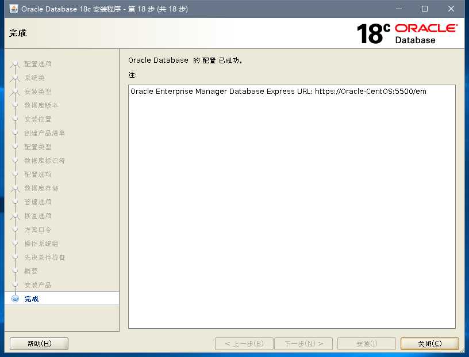Click the disabled 上一步(B) back button
469x357 pixels.
point(244,344)
